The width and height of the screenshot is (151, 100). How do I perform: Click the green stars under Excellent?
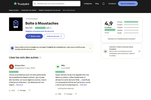pos(110,30)
